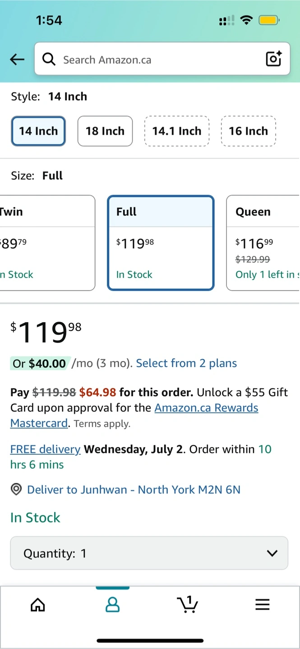Go to Home tab icon
Image resolution: width=300 pixels, height=649 pixels.
click(38, 604)
